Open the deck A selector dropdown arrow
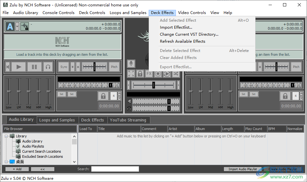Viewport: 307px width, 182px height. 17,26
